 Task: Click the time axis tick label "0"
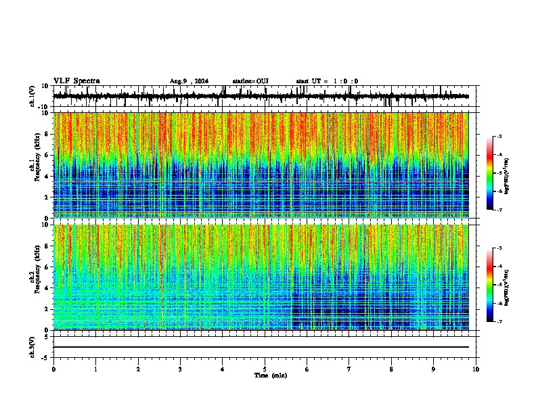pos(53,369)
